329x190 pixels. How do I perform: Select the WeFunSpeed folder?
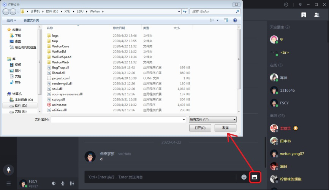pos(62,57)
